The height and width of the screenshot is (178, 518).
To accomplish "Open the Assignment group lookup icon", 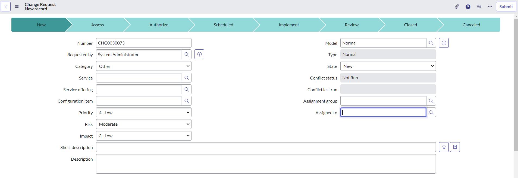I will 431,101.
